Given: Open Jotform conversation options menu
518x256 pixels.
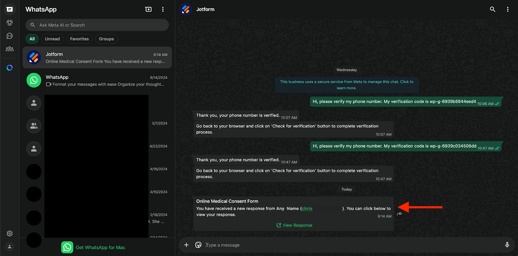Looking at the screenshot, I should click(x=508, y=9).
